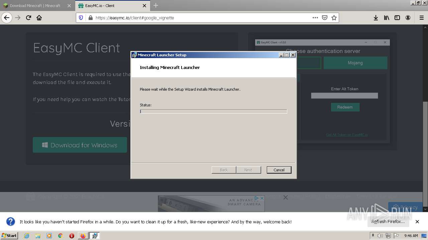The width and height of the screenshot is (428, 240).
Task: Open the Downloads panel
Action: tap(376, 18)
